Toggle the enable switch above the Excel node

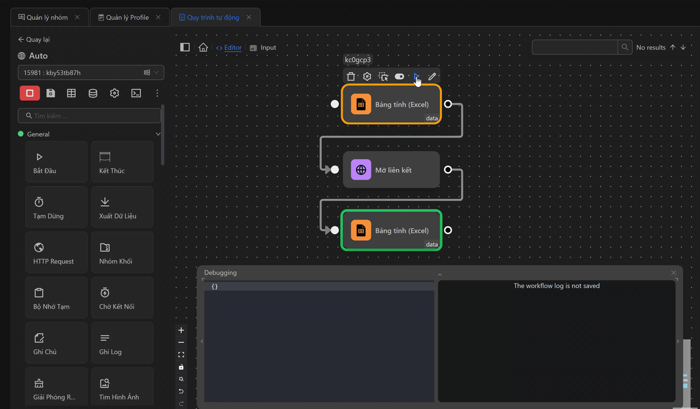(x=399, y=77)
